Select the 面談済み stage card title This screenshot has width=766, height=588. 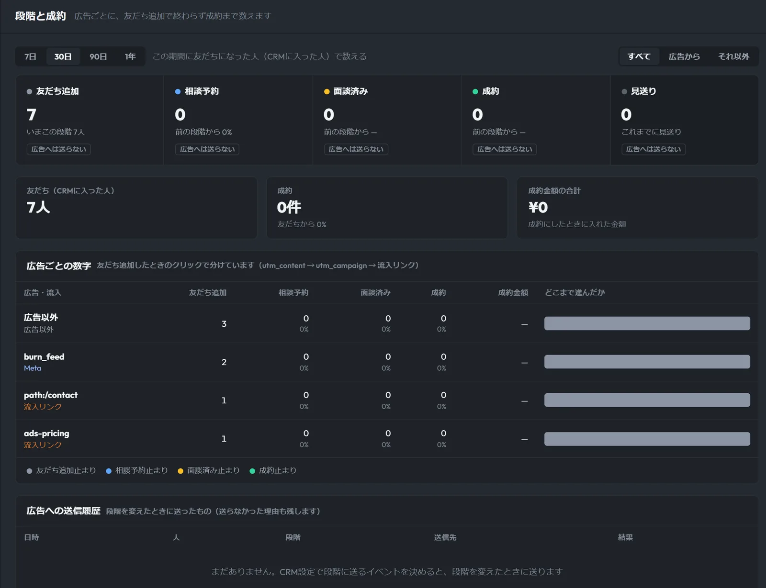(350, 91)
